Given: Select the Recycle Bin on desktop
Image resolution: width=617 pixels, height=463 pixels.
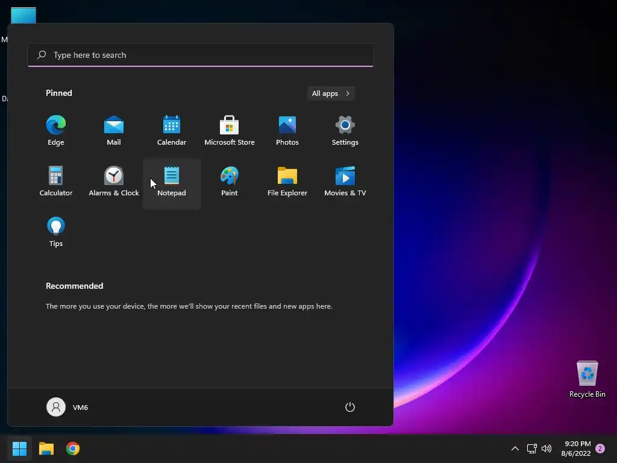Looking at the screenshot, I should (x=587, y=379).
